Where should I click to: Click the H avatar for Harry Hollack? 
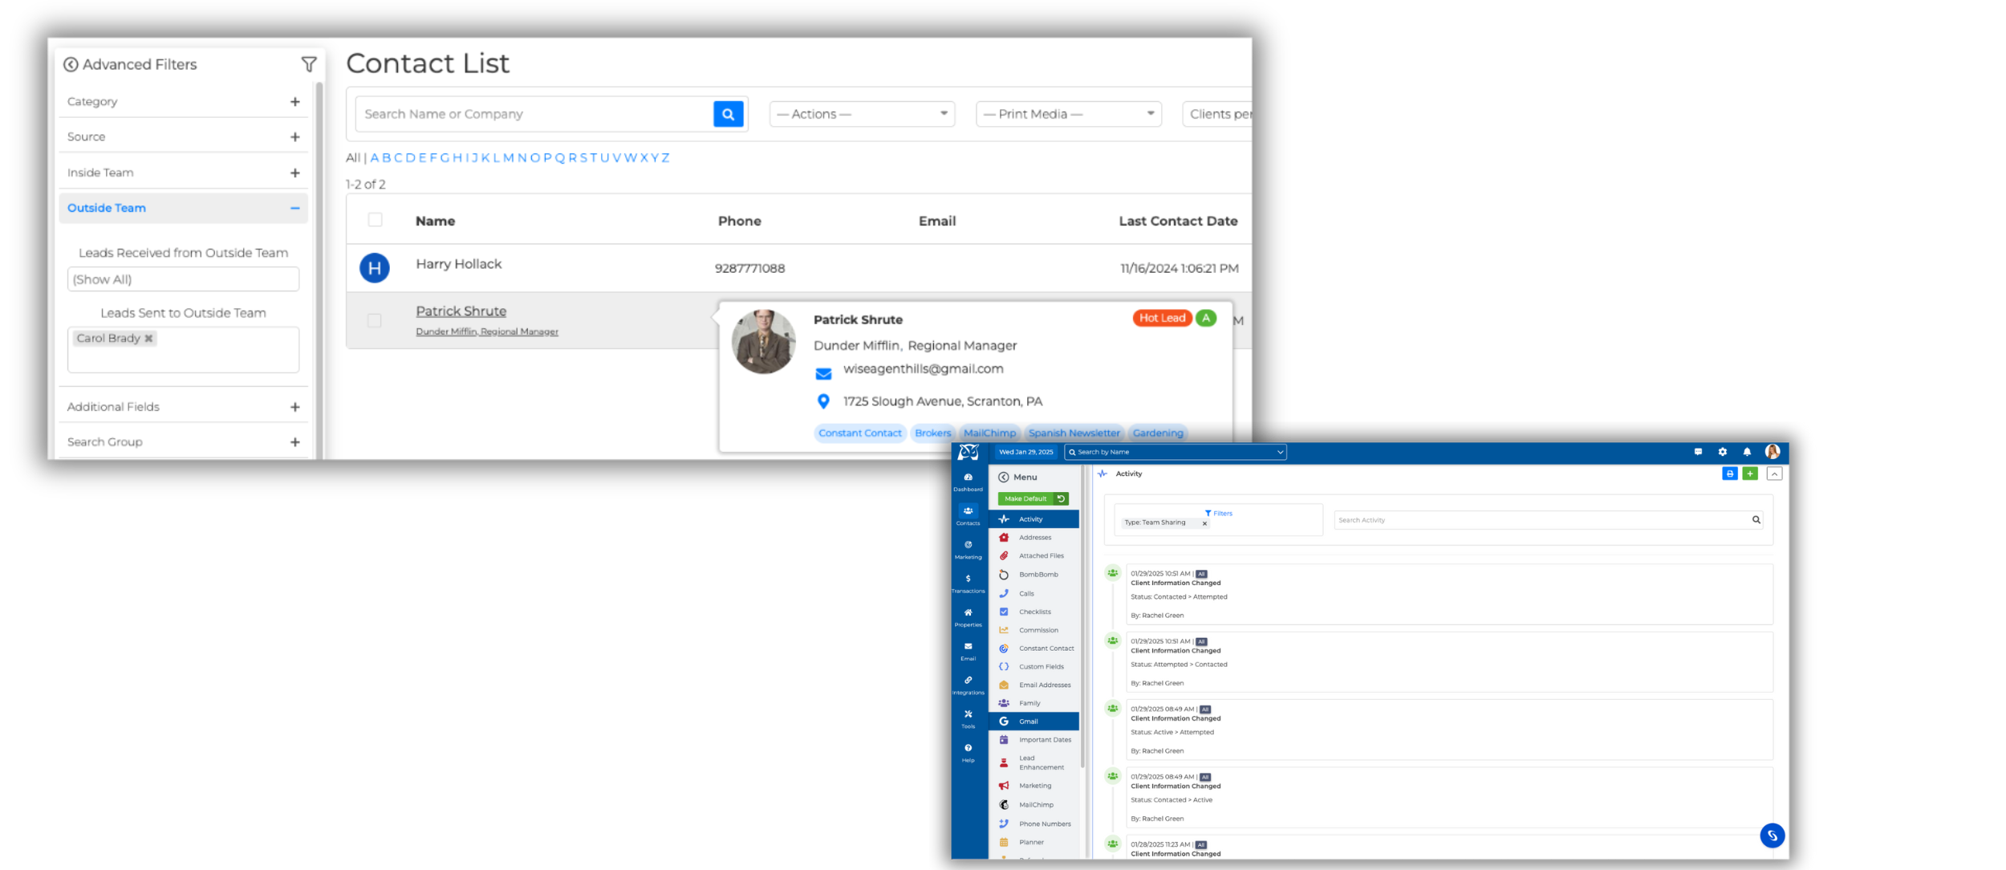375,268
